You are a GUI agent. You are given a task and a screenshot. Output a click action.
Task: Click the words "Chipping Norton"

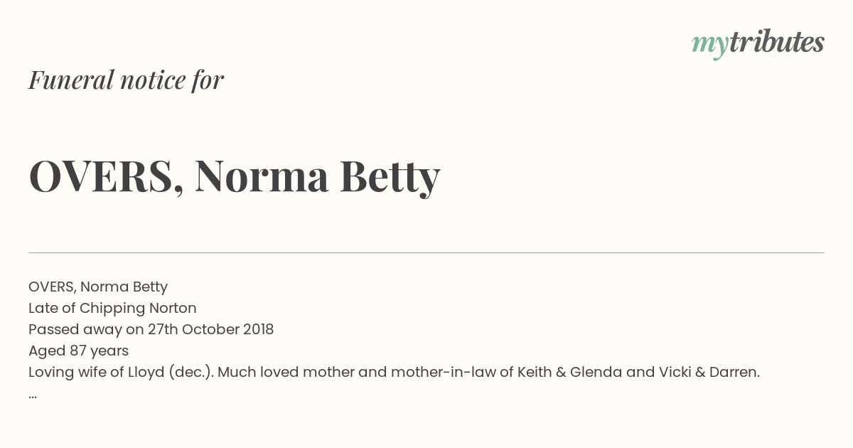[x=138, y=308]
